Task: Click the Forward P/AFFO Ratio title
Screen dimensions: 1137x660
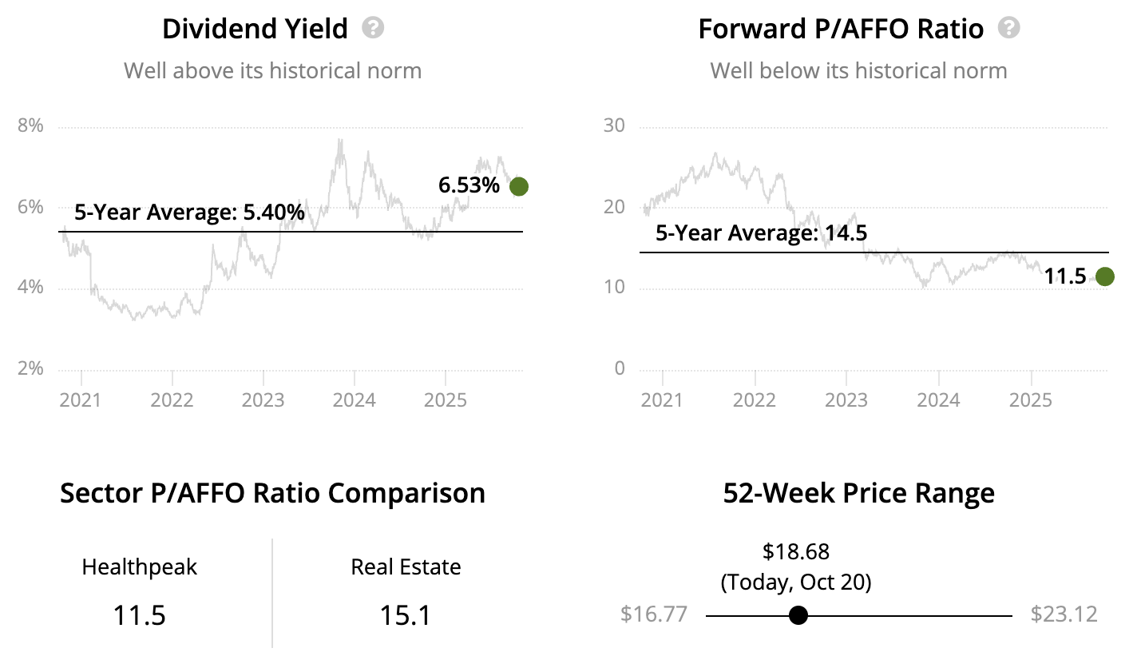Action: (x=841, y=30)
